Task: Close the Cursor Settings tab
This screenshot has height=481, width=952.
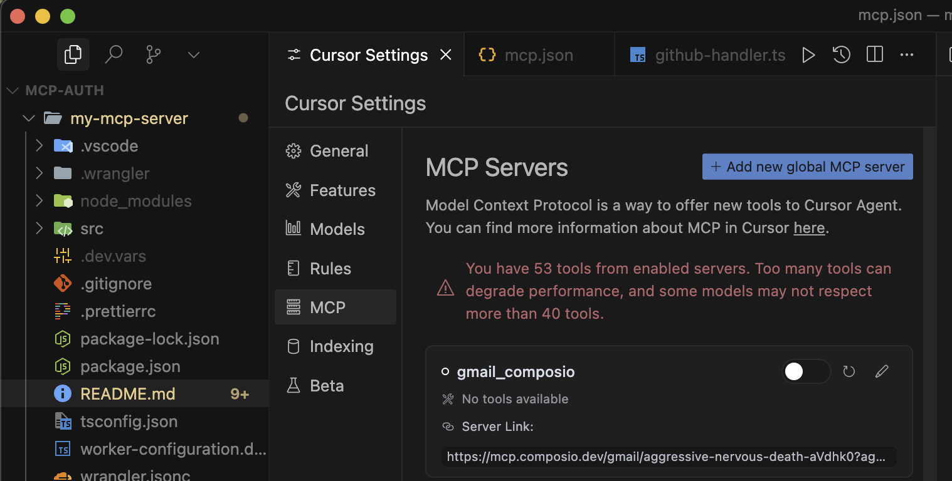Action: pos(446,55)
